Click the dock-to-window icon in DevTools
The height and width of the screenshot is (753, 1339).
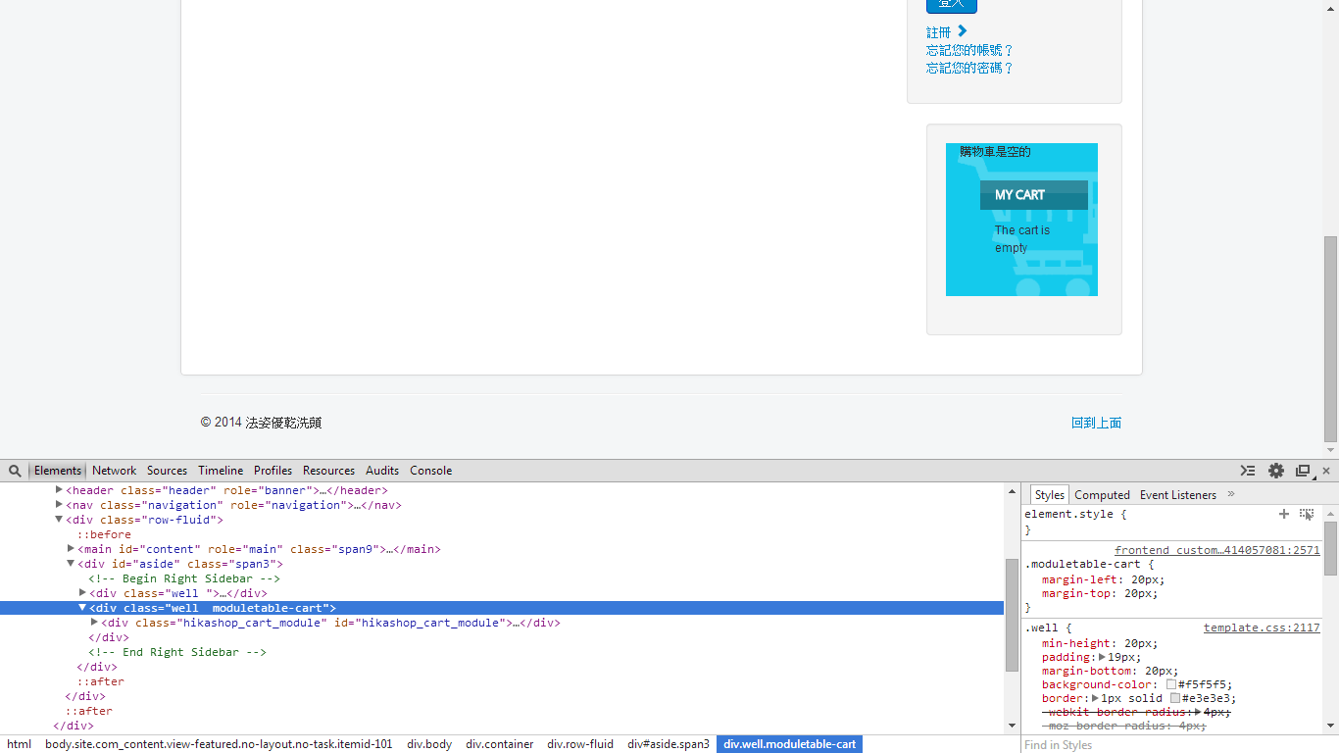(1303, 471)
